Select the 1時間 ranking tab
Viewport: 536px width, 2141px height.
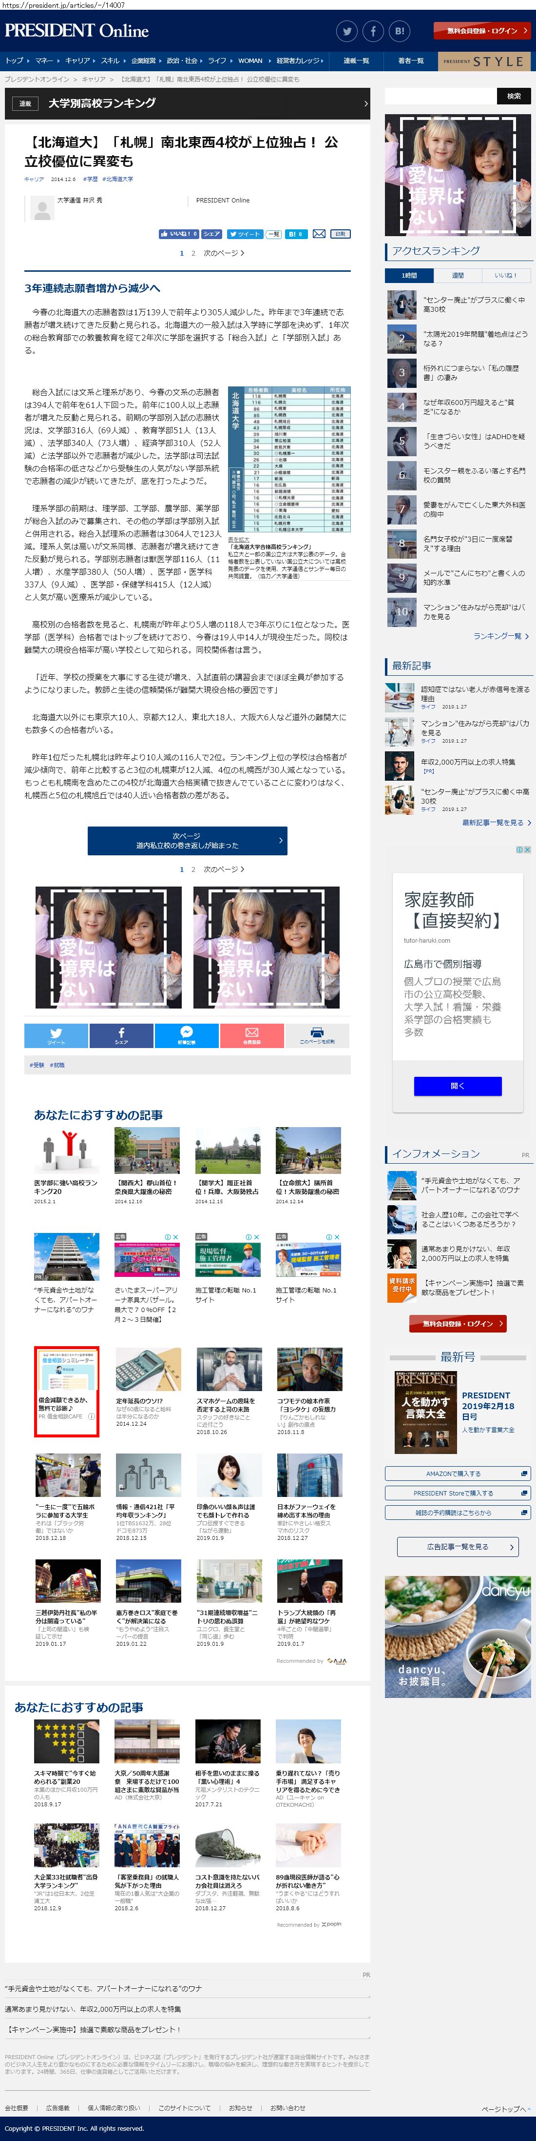(x=409, y=275)
